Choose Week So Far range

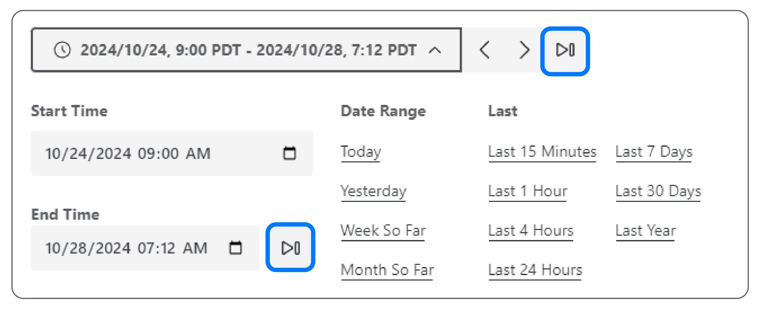(x=383, y=231)
